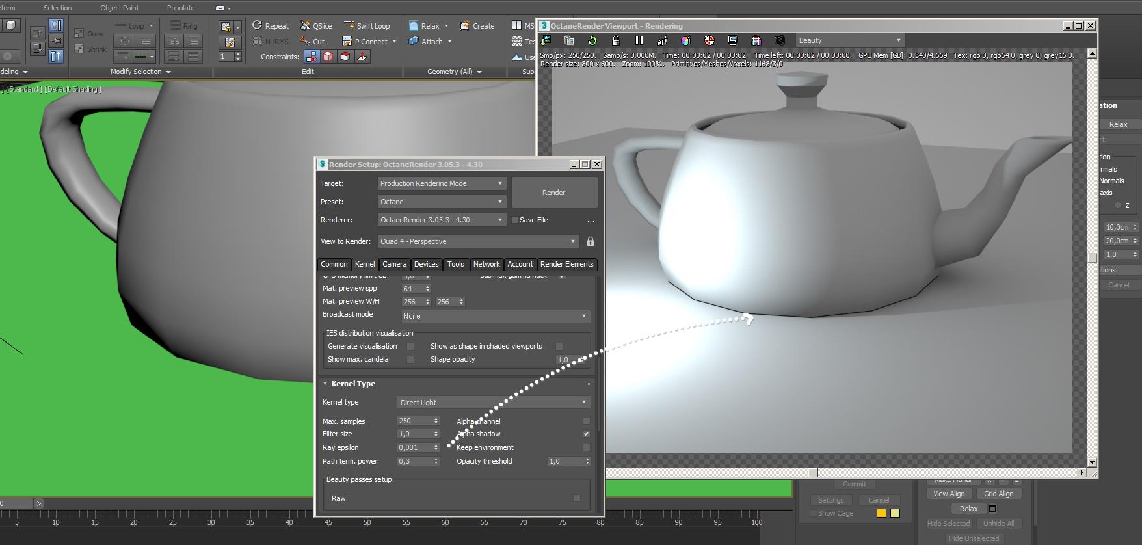Image resolution: width=1142 pixels, height=545 pixels.
Task: Click the NURMS toggle in the ribbon
Action: 271,42
